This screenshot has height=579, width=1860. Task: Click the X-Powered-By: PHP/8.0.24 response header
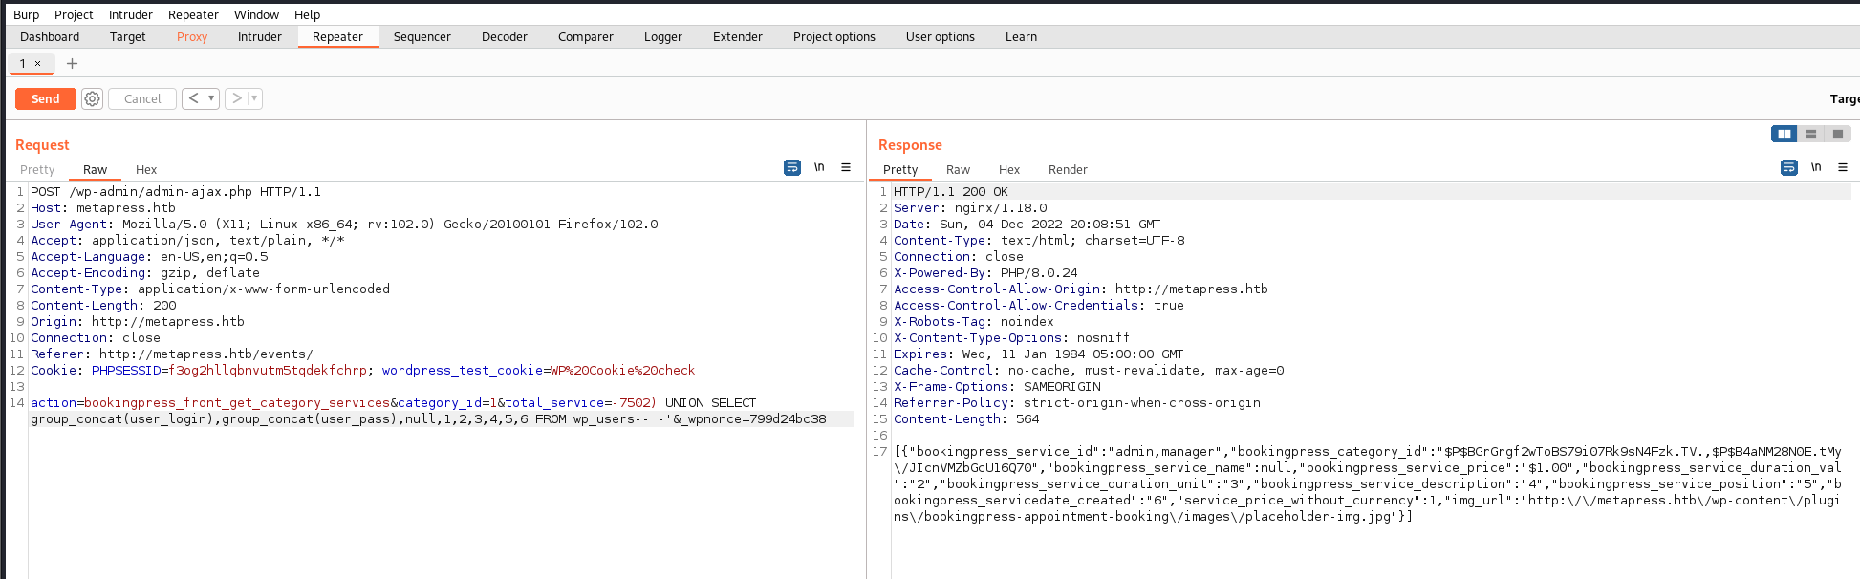coord(985,273)
